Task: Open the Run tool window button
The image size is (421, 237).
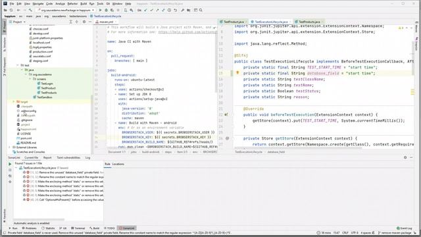Action: [x=13, y=228]
